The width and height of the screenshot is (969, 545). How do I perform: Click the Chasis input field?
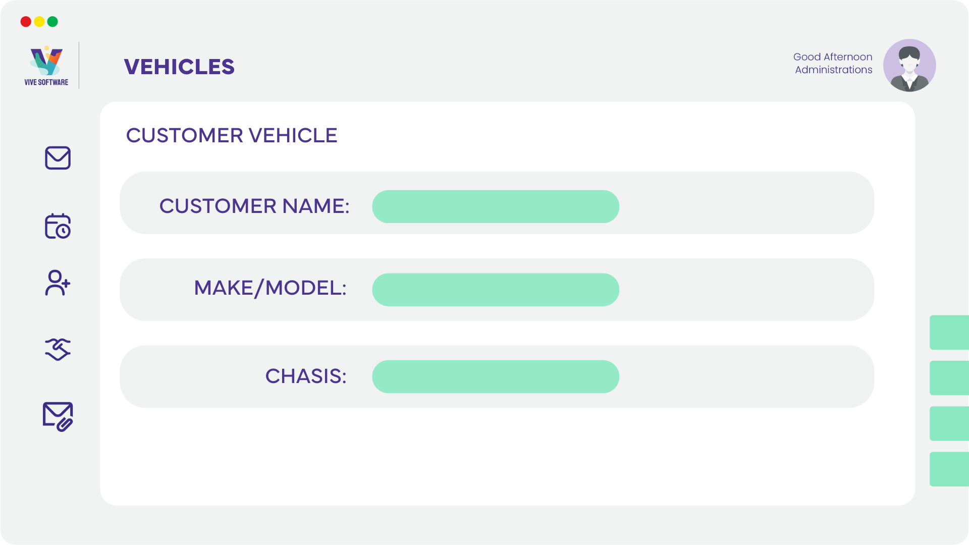pos(496,376)
